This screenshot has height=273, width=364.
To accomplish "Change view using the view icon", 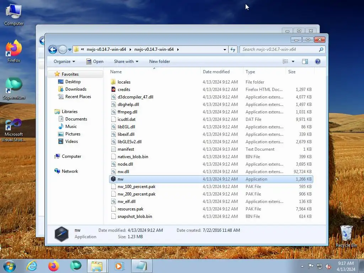I will [285, 61].
